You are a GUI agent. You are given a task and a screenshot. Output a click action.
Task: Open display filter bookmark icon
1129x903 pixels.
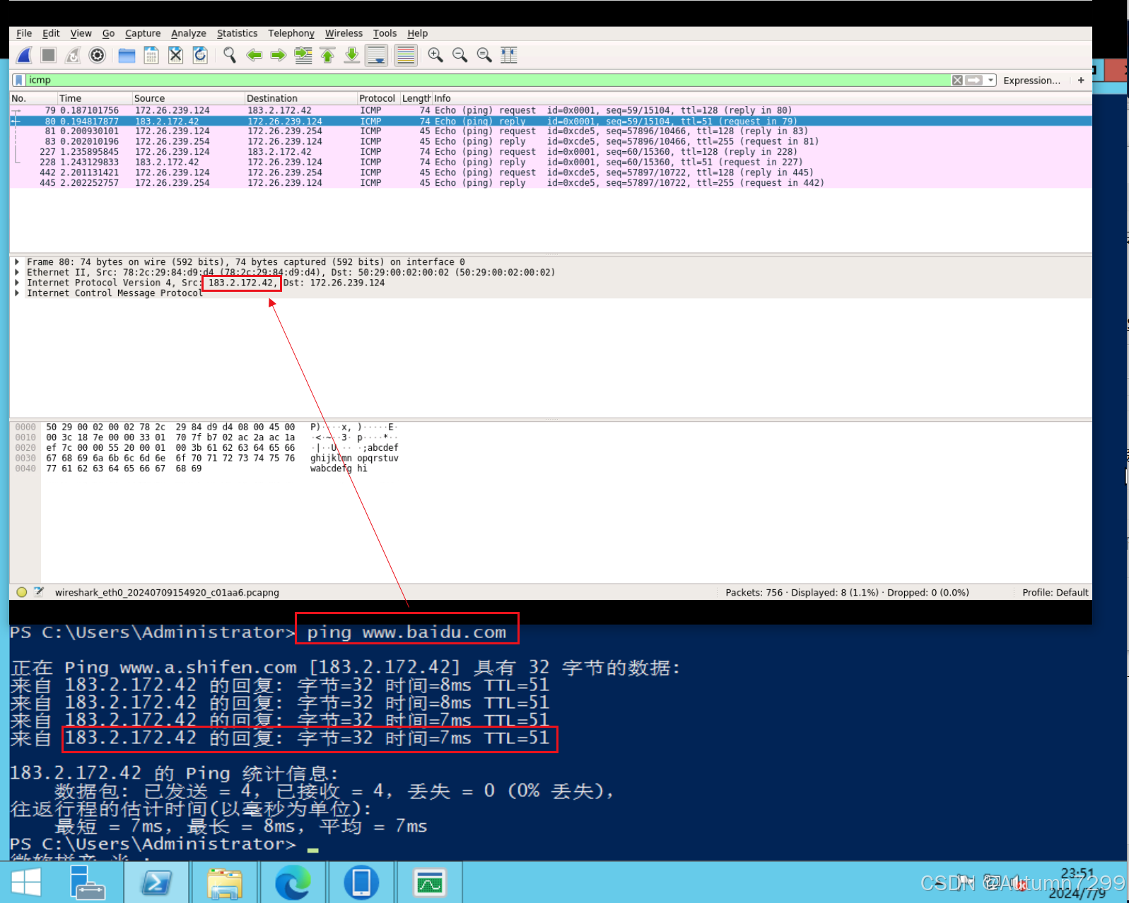coord(19,80)
